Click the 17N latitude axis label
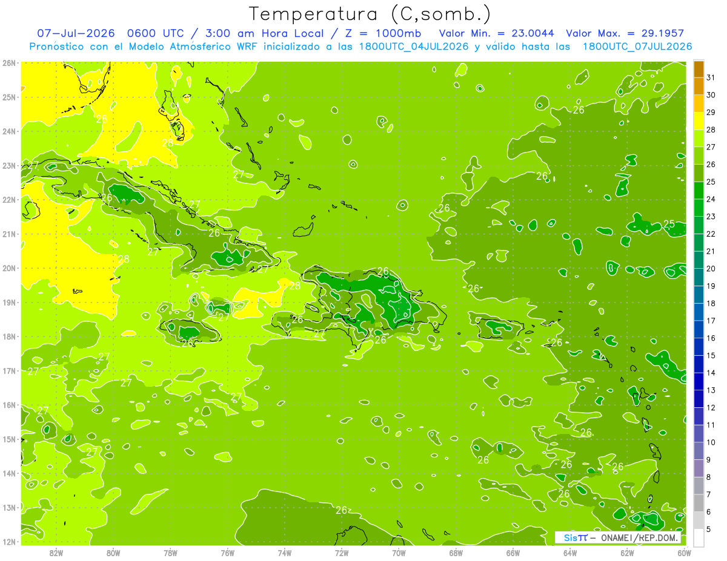Screen dimensions: 727x561 coord(9,370)
